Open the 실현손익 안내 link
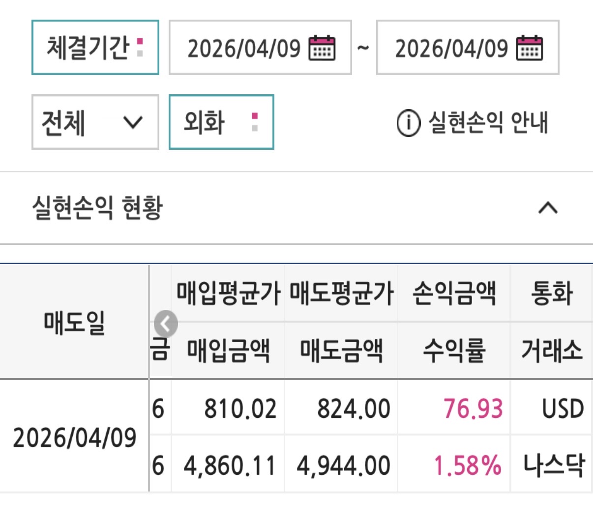Screen dimensions: 593x518 coord(488,123)
